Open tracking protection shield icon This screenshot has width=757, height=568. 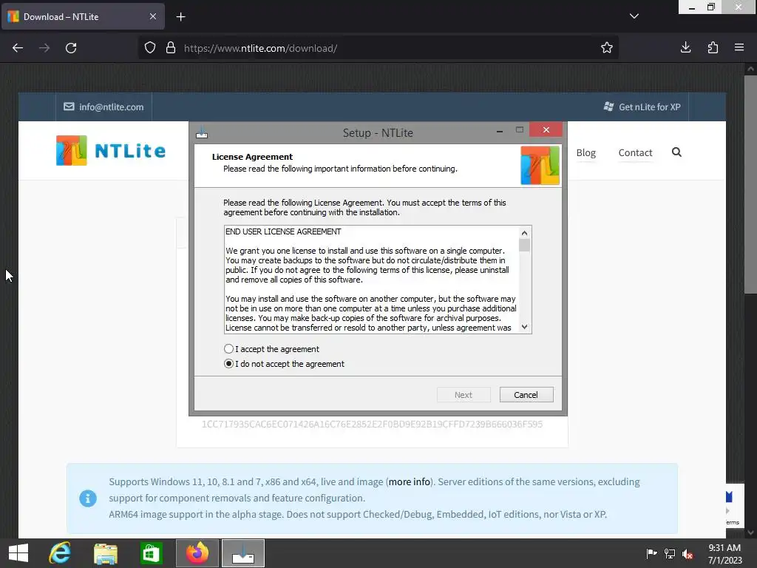click(x=150, y=48)
